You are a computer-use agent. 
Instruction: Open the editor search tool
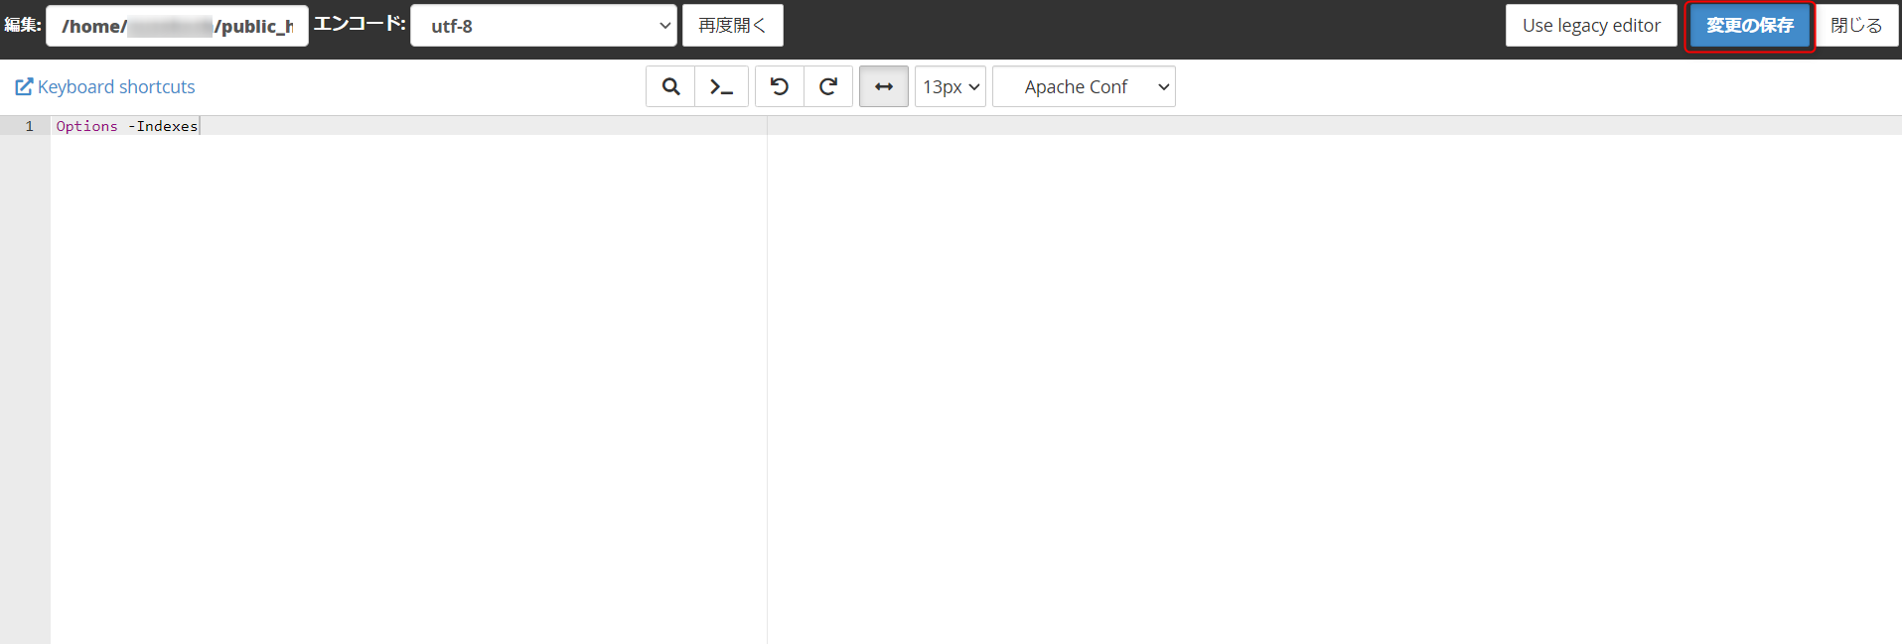click(x=670, y=87)
